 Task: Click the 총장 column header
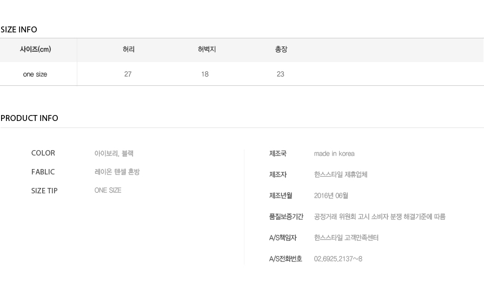[x=281, y=49]
